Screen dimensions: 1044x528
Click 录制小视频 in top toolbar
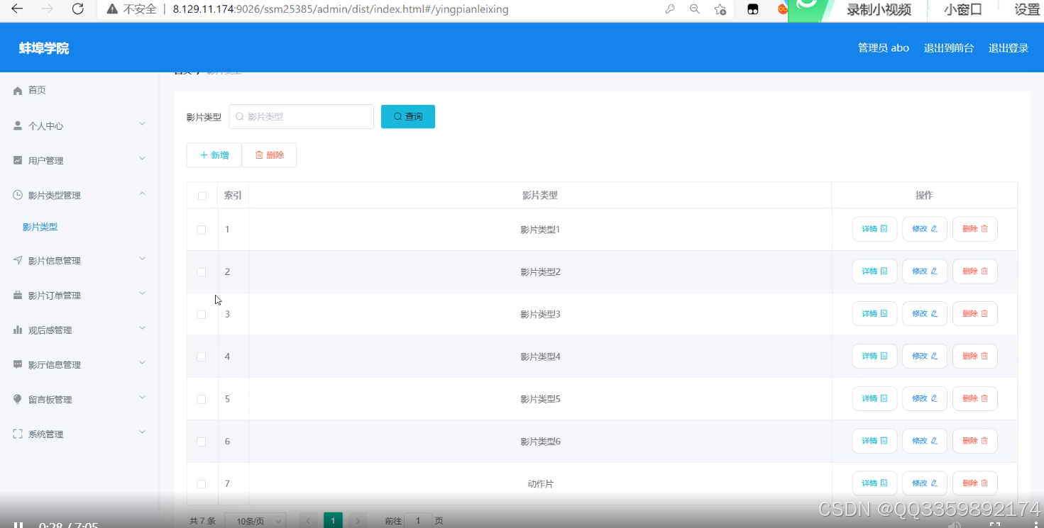(879, 10)
